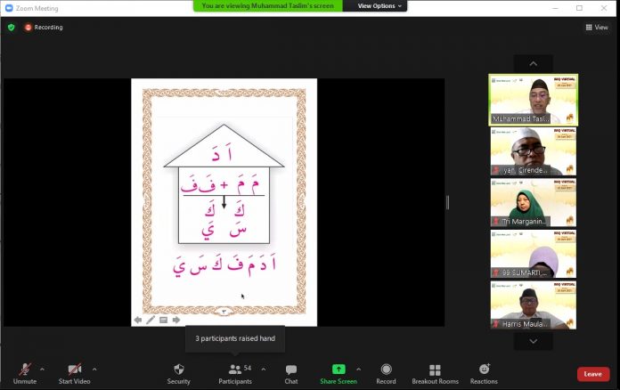Viewport: 620px width, 390px height.
Task: Unmute the microphone
Action: point(24,370)
